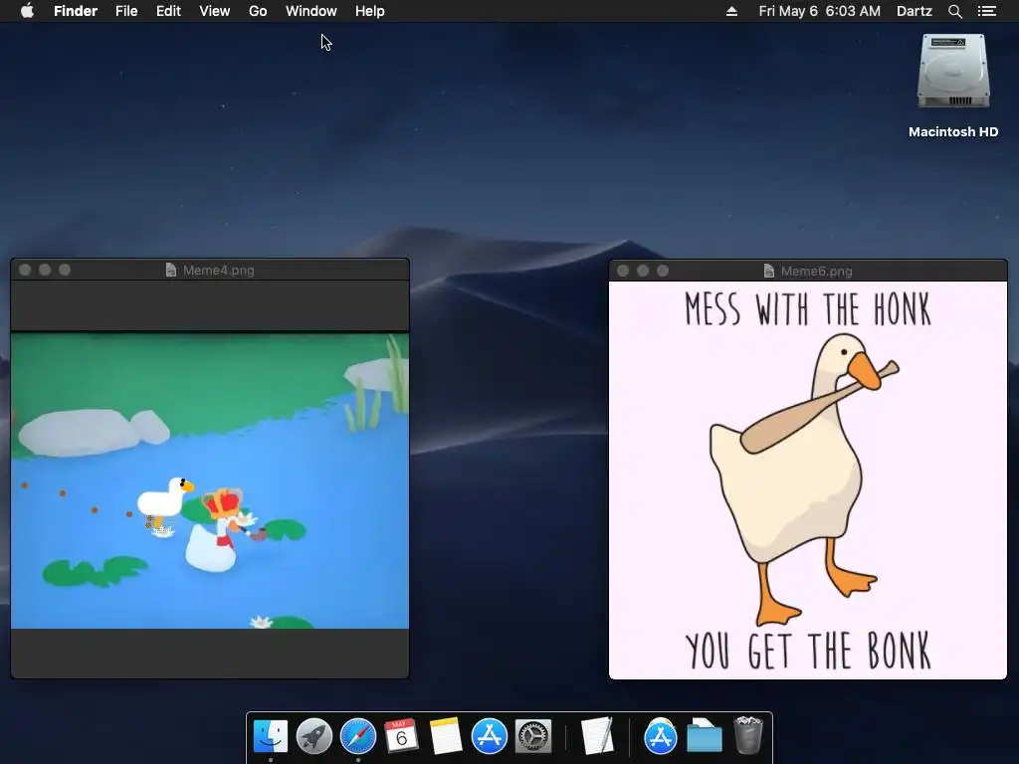Image resolution: width=1019 pixels, height=764 pixels.
Task: Click the Meme4.png window title text
Action: click(x=218, y=271)
